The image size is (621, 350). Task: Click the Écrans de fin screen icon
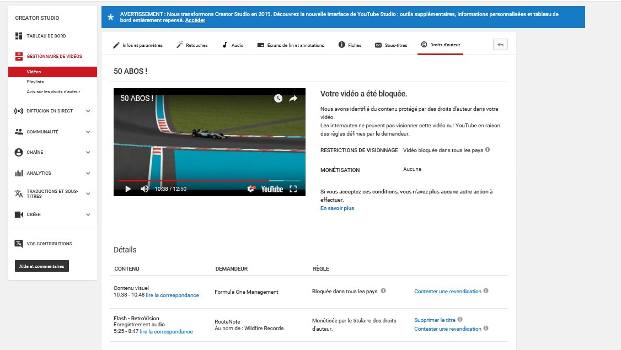tap(261, 45)
